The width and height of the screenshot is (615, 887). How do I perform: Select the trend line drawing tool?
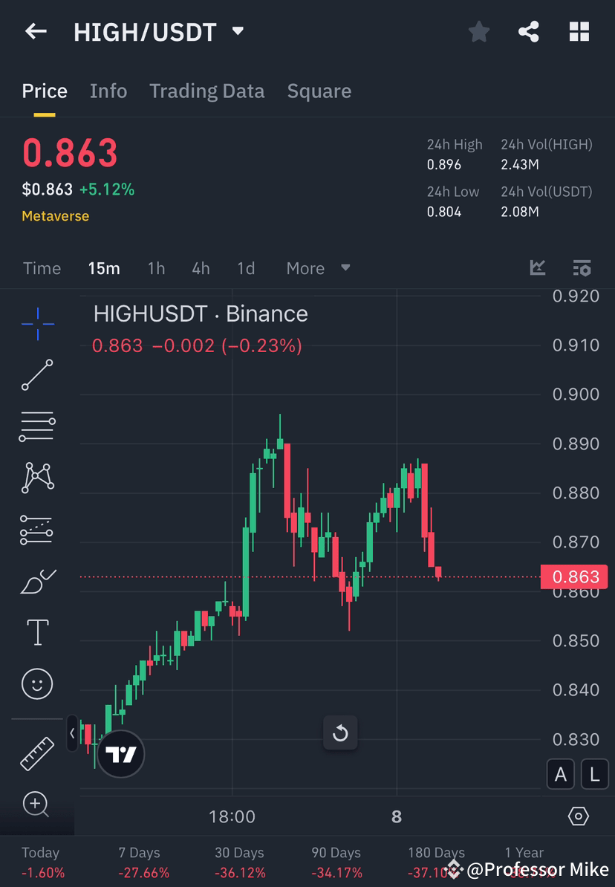pyautogui.click(x=37, y=375)
